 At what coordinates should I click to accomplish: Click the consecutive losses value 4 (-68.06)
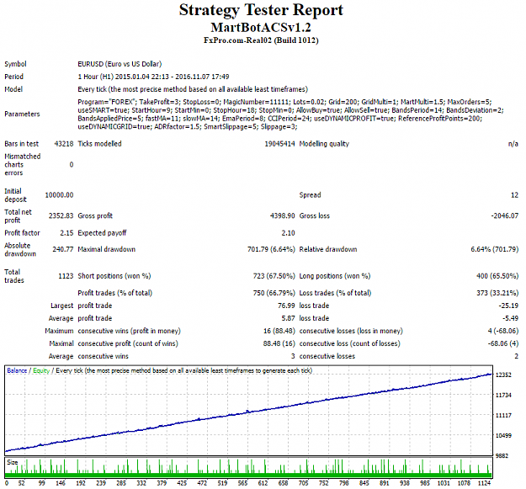pyautogui.click(x=503, y=331)
